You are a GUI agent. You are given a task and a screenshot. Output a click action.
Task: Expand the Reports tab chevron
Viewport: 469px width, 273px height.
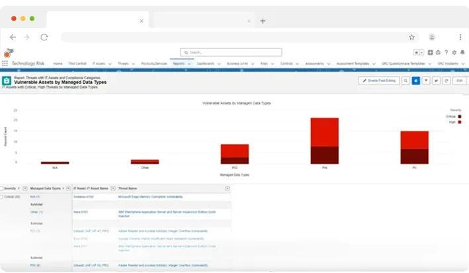189,63
